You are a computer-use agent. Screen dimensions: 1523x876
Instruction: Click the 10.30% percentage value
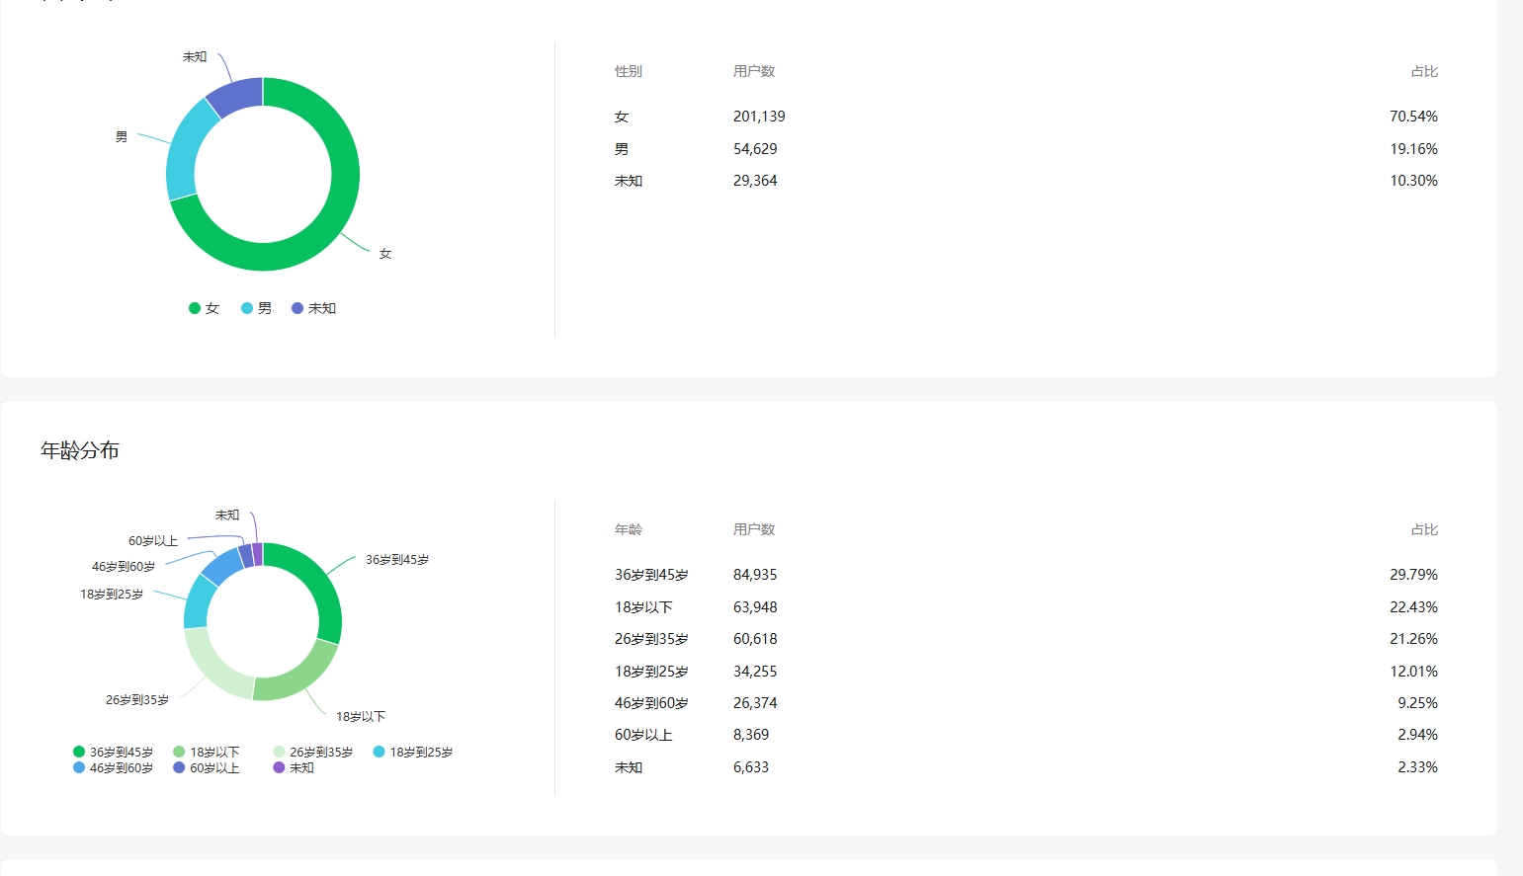[x=1413, y=181]
